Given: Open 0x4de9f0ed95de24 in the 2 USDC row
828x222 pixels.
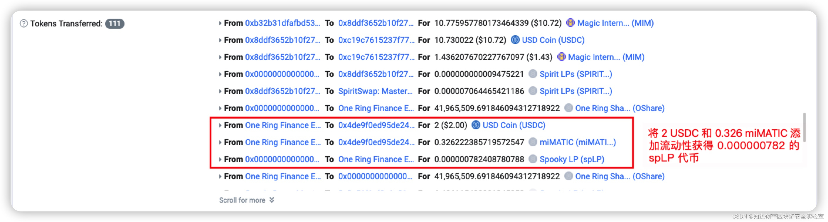Looking at the screenshot, I should 376,125.
